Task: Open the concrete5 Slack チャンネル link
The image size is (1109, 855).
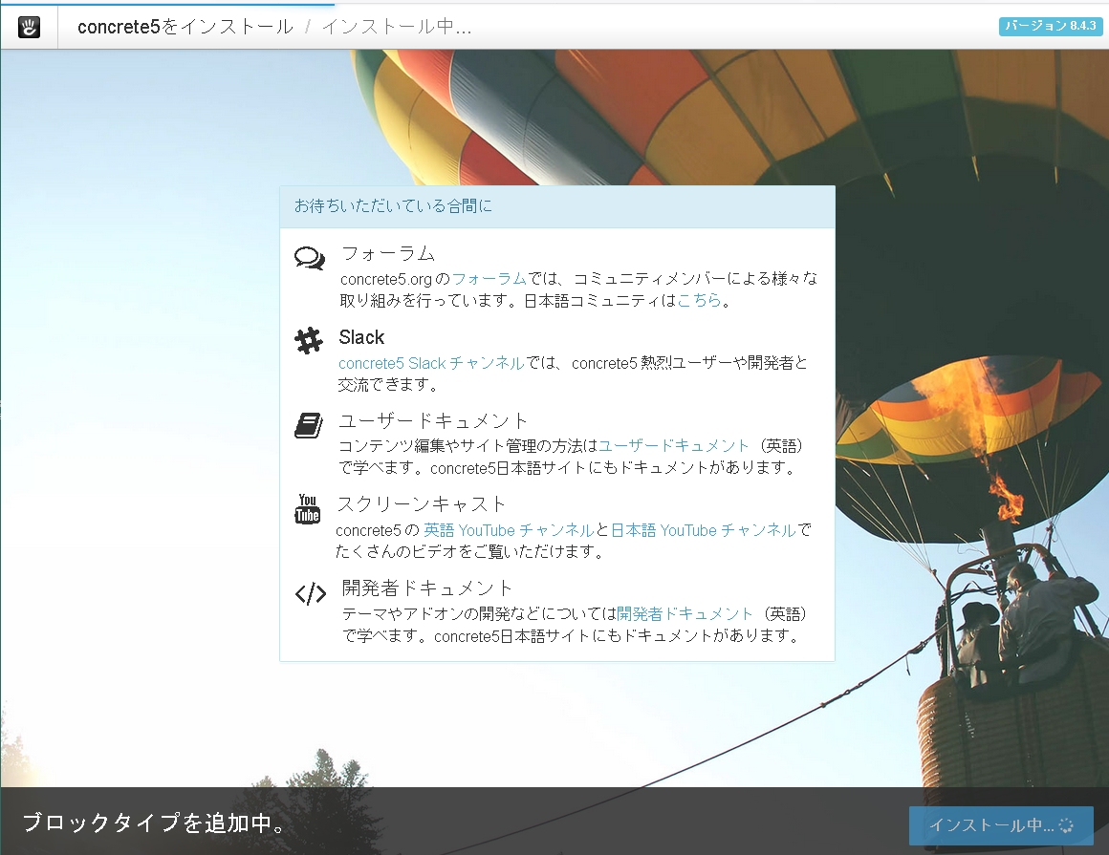Action: (x=431, y=363)
